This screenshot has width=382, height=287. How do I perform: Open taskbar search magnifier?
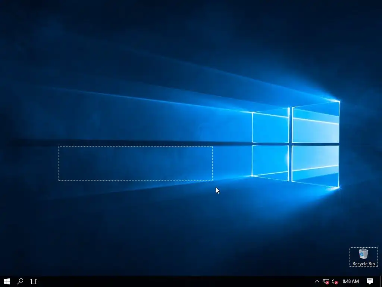pyautogui.click(x=20, y=281)
